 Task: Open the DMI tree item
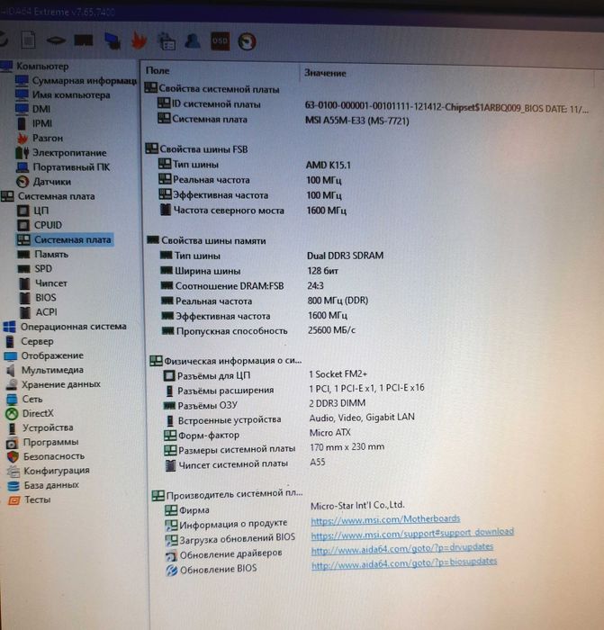[41, 109]
